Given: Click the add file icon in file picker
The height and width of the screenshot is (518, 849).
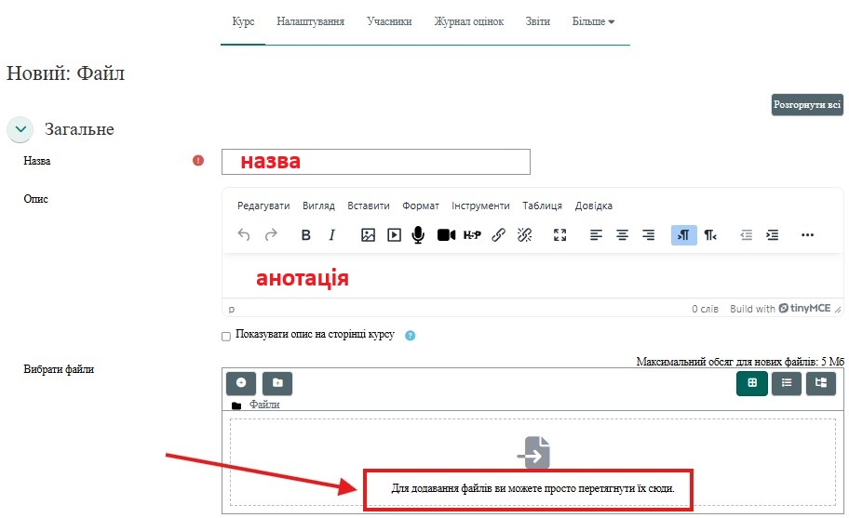Looking at the screenshot, I should point(241,382).
